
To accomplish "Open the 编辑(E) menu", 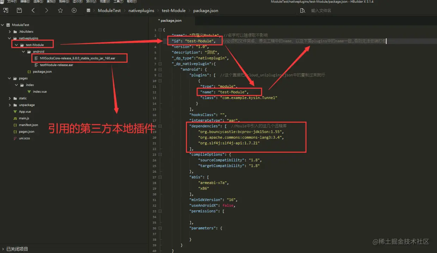I will pyautogui.click(x=25, y=2).
